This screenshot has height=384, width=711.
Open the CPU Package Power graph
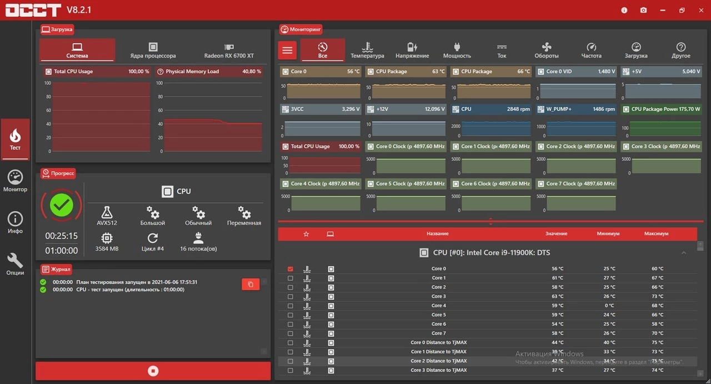click(x=661, y=121)
